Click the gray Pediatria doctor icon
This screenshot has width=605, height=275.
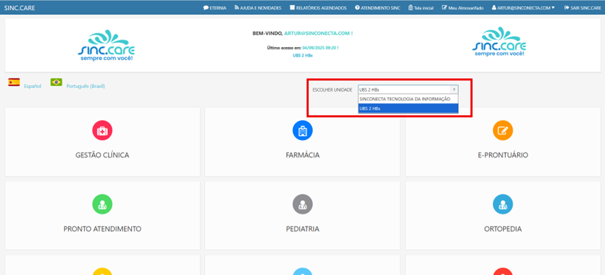coord(302,204)
